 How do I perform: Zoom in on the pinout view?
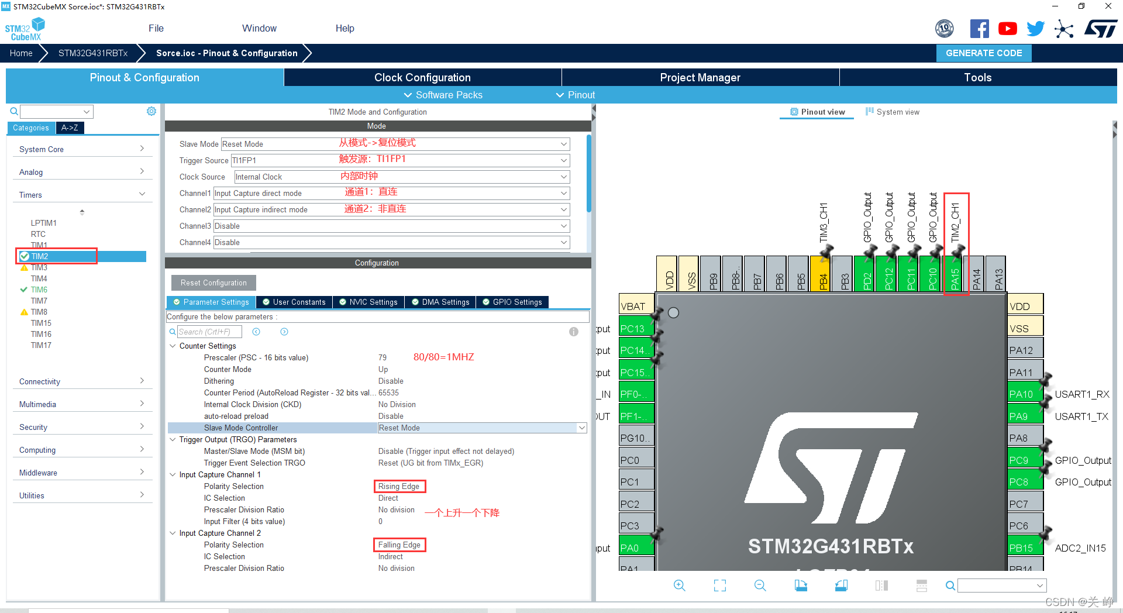(x=679, y=586)
